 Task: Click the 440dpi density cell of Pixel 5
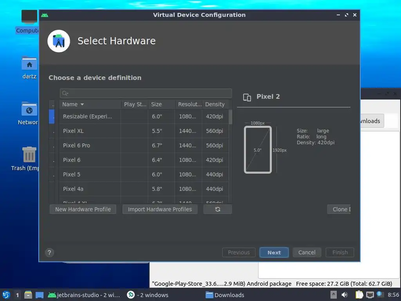[215, 174]
